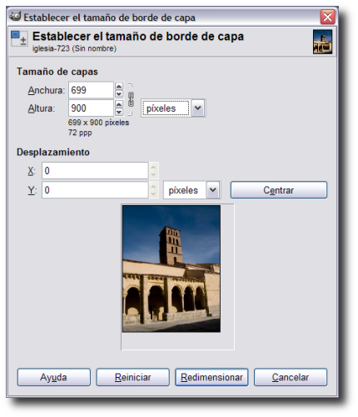Click the layer boundary size header icon

[x=19, y=38]
